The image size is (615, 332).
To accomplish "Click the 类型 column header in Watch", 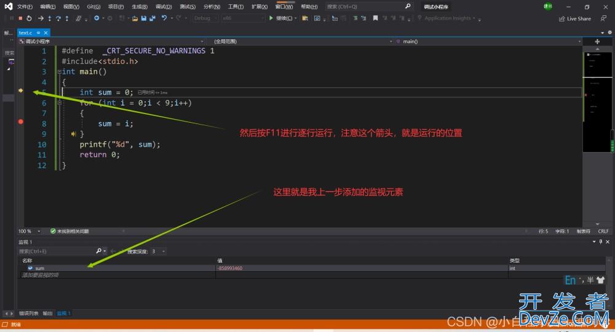I will 514,260.
